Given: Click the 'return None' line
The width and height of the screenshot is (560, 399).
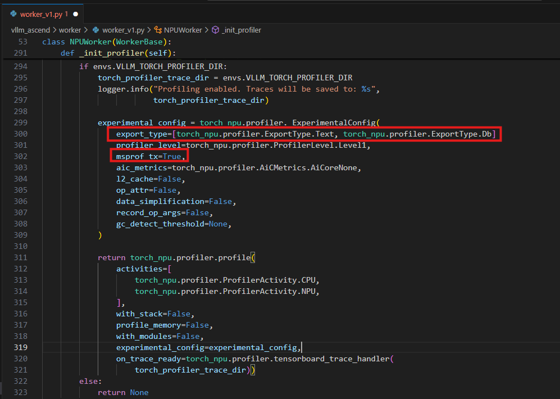Looking at the screenshot, I should coord(123,393).
